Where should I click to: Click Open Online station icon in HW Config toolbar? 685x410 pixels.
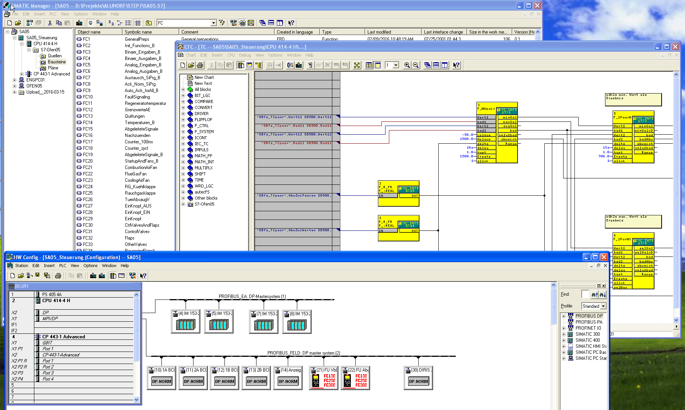point(29,276)
